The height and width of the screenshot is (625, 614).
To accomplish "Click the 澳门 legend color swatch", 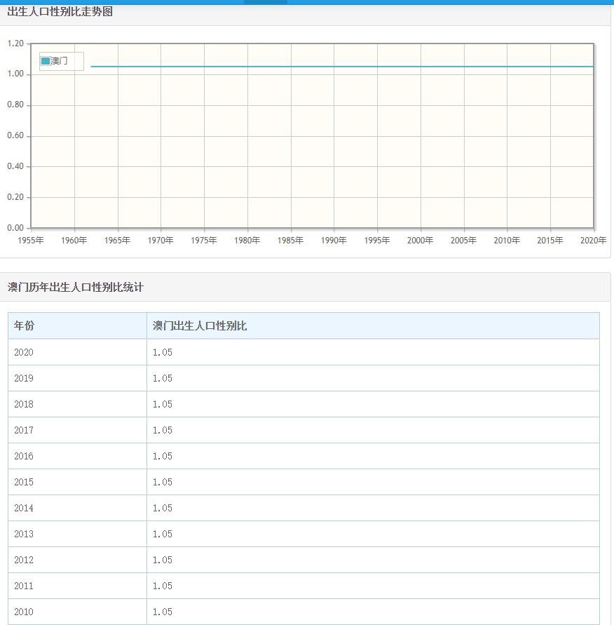I will pos(44,61).
